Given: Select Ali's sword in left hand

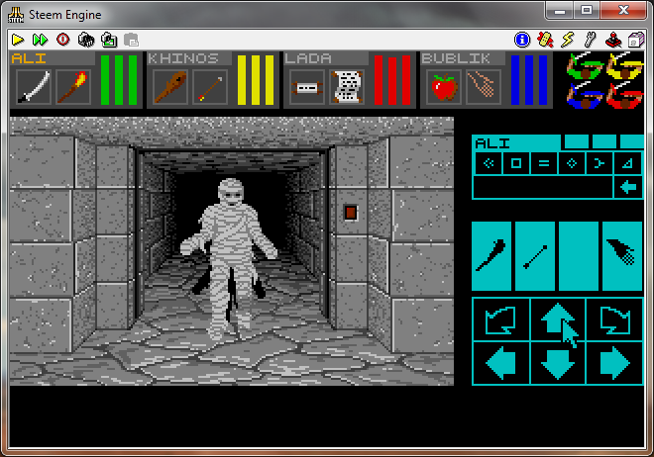Looking at the screenshot, I should pyautogui.click(x=34, y=87).
